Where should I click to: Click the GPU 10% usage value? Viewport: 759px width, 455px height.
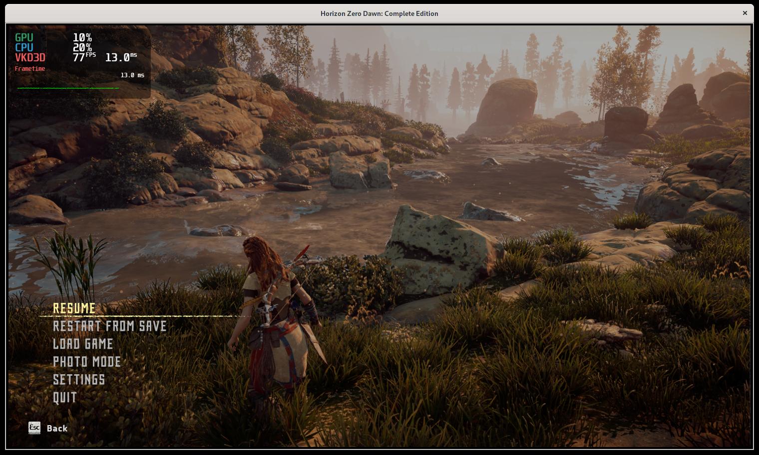click(x=82, y=37)
